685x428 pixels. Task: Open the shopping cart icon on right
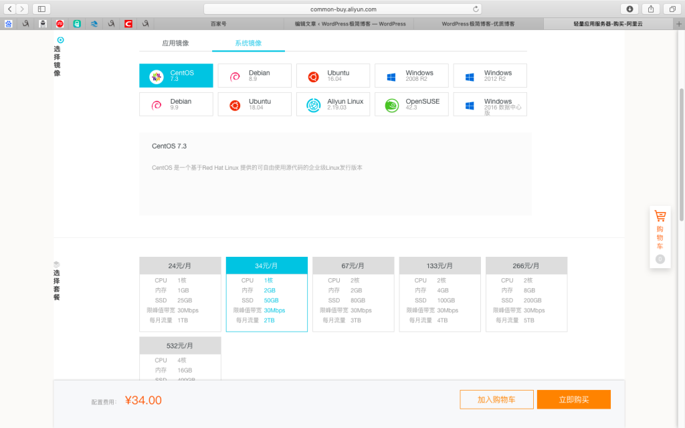coord(660,216)
